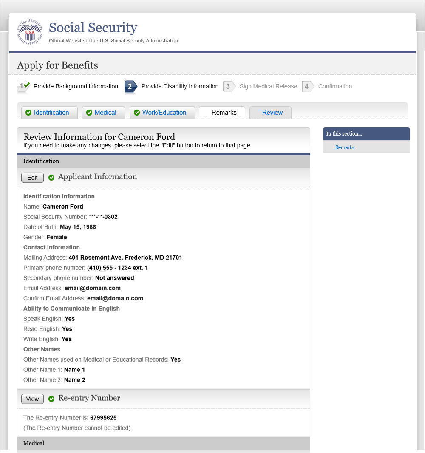Select the Remarks tab
This screenshot has height=453, width=425.
pyautogui.click(x=224, y=113)
